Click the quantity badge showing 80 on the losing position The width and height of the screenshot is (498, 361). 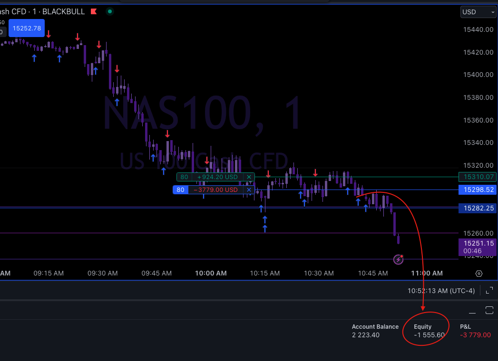tap(180, 190)
